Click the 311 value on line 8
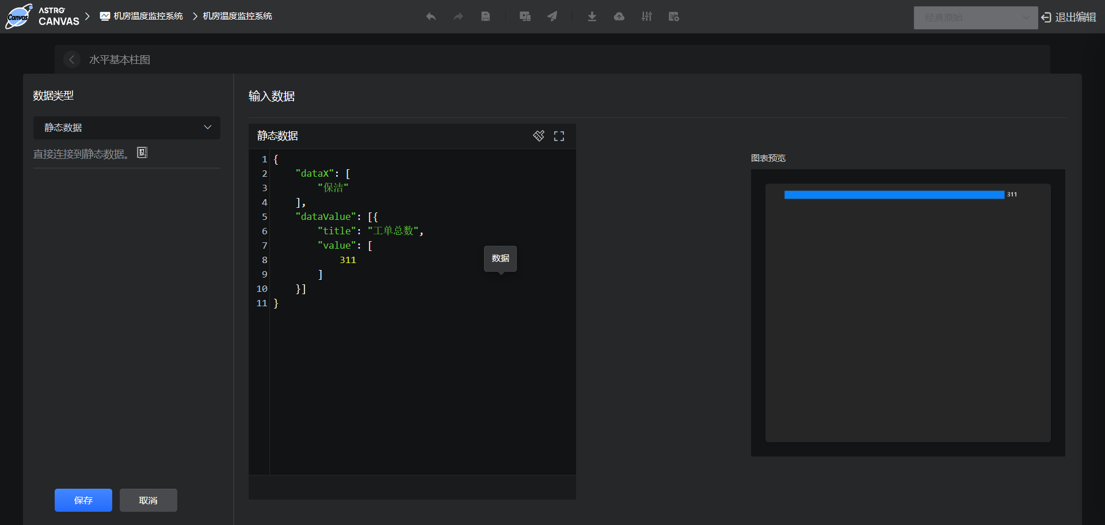 348,260
